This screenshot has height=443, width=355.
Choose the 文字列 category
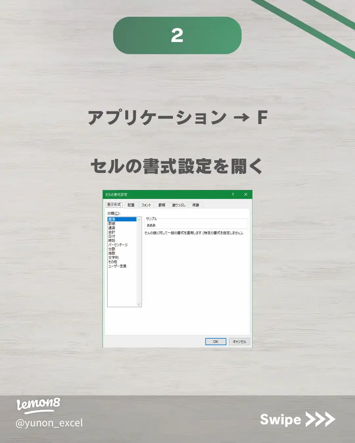[x=113, y=258]
